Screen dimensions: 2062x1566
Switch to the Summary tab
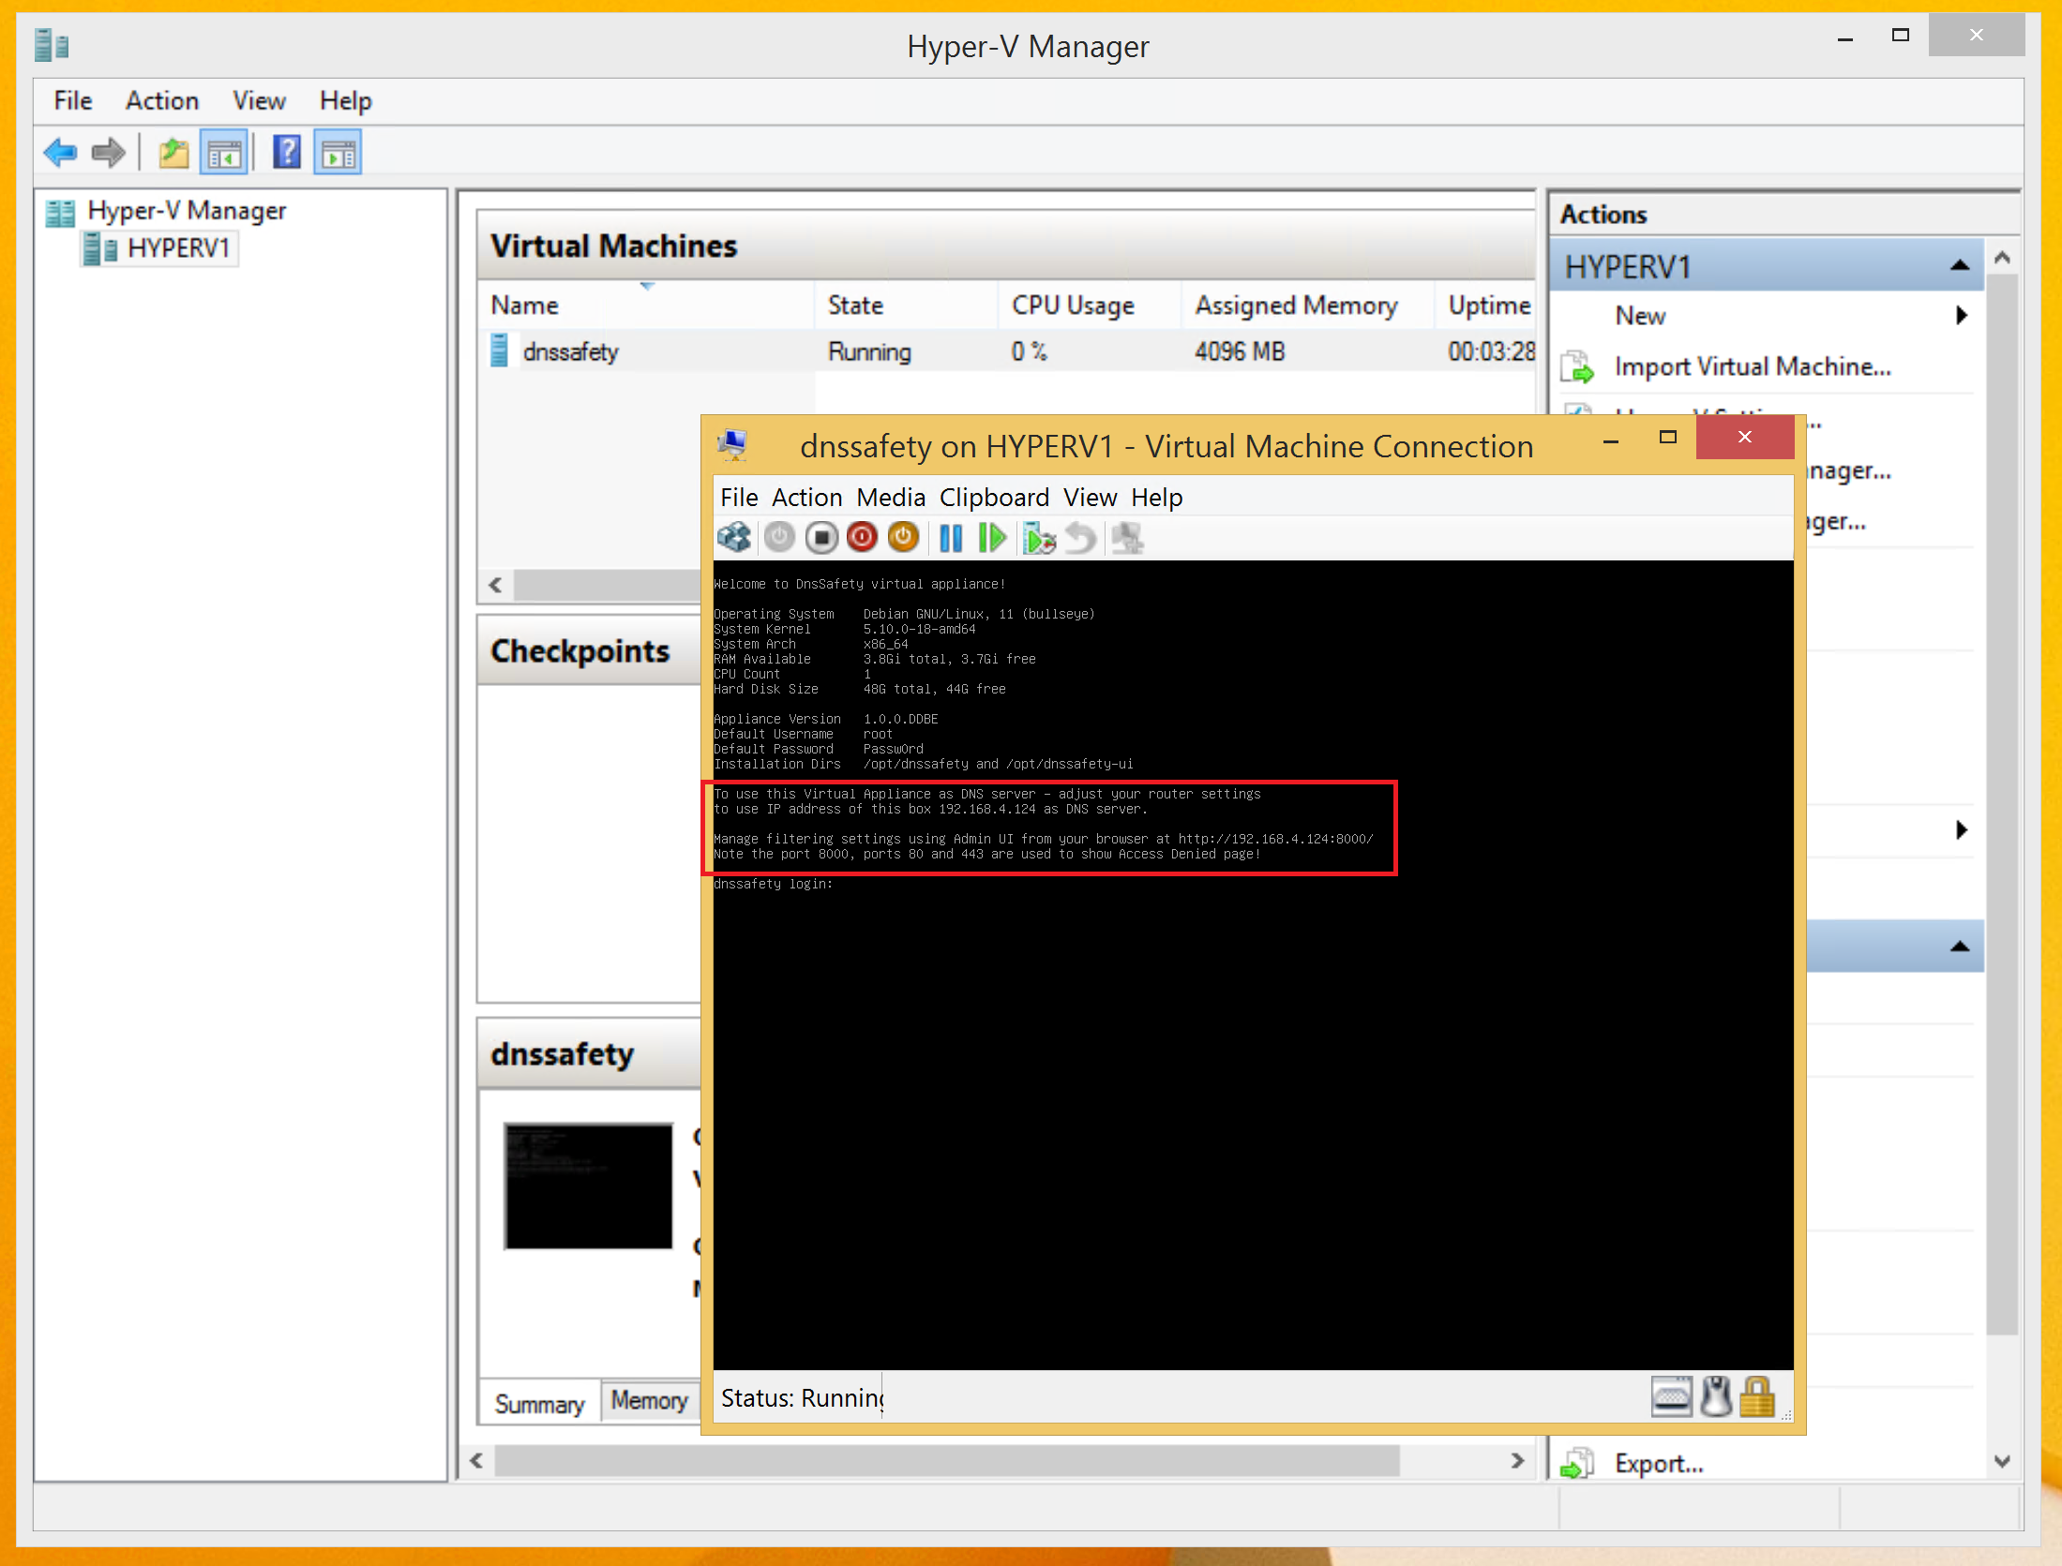539,1403
